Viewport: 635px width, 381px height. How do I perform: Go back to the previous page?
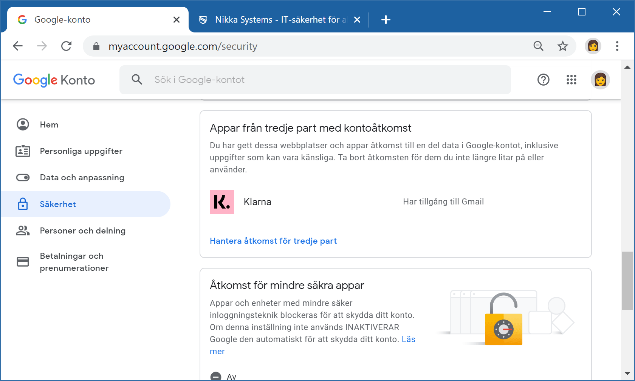[18, 46]
